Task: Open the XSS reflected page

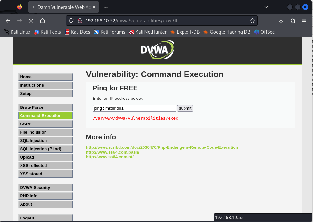Action: (x=45, y=166)
